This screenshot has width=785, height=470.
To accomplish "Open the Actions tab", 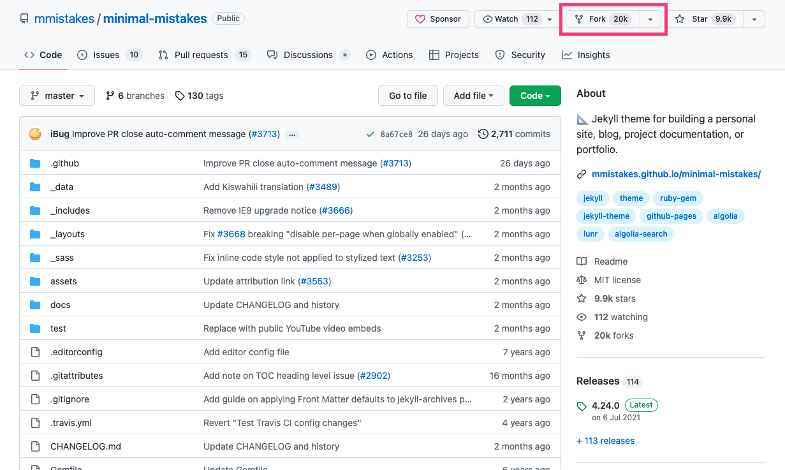I will (390, 55).
